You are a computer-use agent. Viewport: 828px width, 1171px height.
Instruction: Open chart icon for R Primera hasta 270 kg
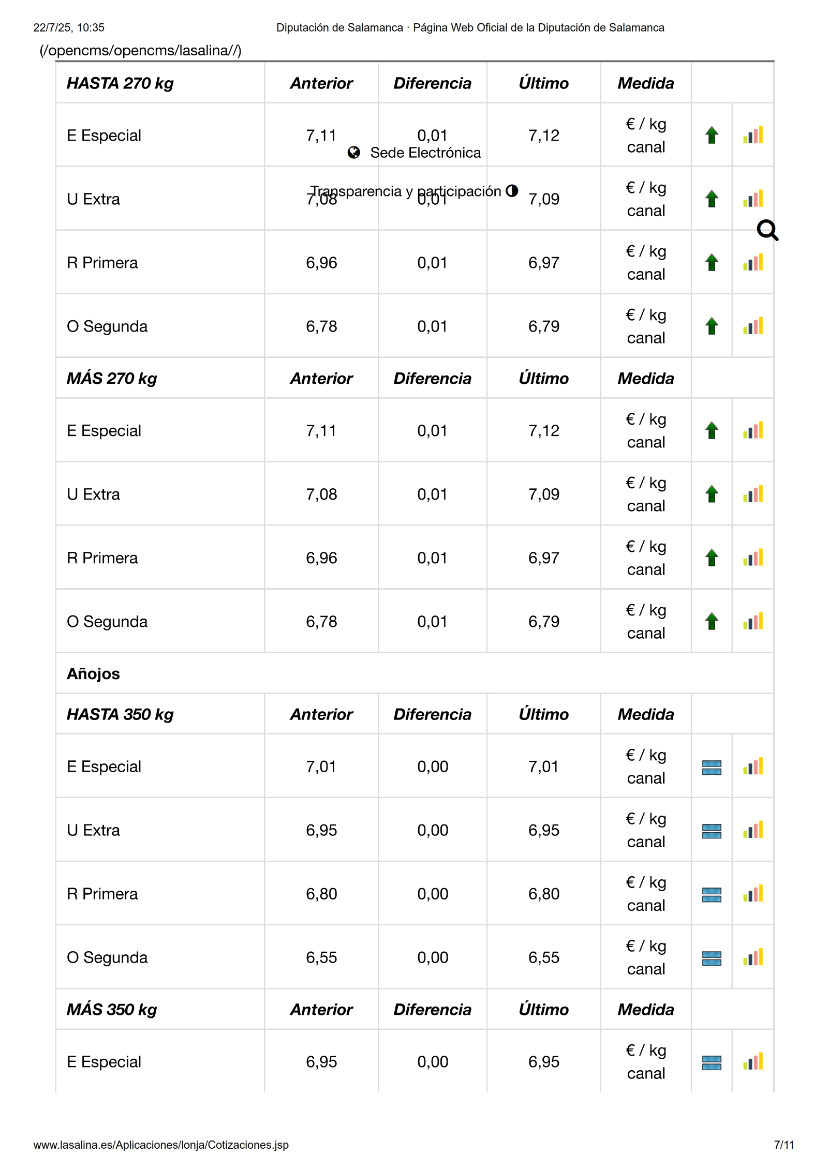pyautogui.click(x=753, y=263)
